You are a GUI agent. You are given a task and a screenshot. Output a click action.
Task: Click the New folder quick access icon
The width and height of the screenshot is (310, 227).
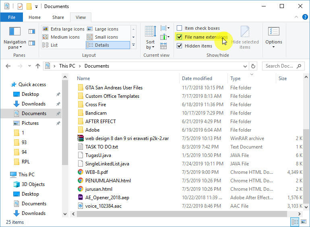[29, 6]
